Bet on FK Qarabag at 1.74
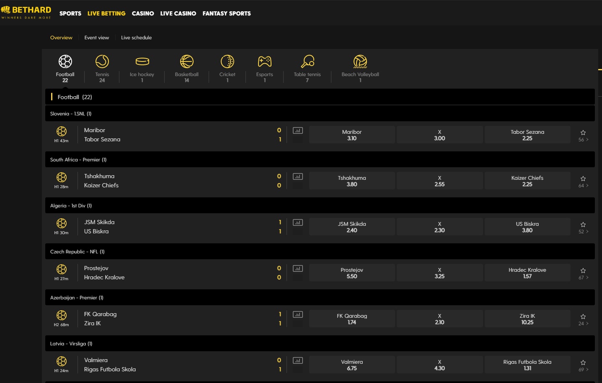Image resolution: width=602 pixels, height=383 pixels. click(352, 319)
